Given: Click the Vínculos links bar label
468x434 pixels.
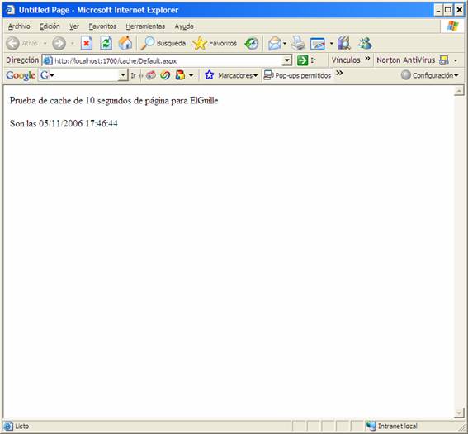Looking at the screenshot, I should [x=346, y=60].
